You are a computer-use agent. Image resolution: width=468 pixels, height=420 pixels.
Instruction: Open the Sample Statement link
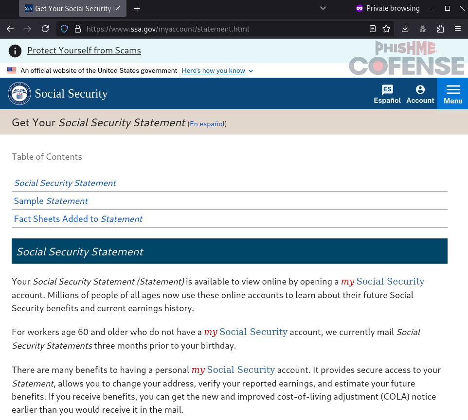[51, 201]
